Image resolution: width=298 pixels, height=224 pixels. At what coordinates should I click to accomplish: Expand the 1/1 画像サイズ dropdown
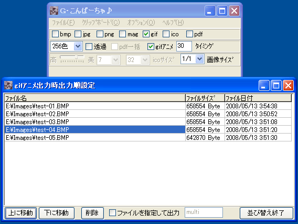point(199,59)
